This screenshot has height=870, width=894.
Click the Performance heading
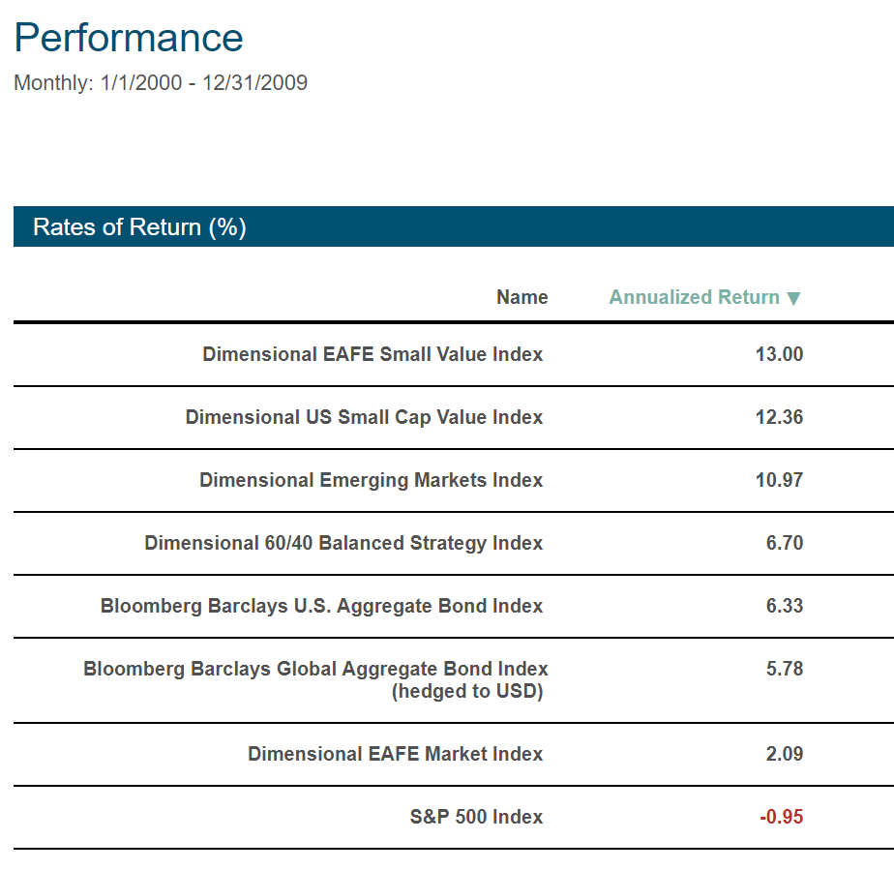129,38
